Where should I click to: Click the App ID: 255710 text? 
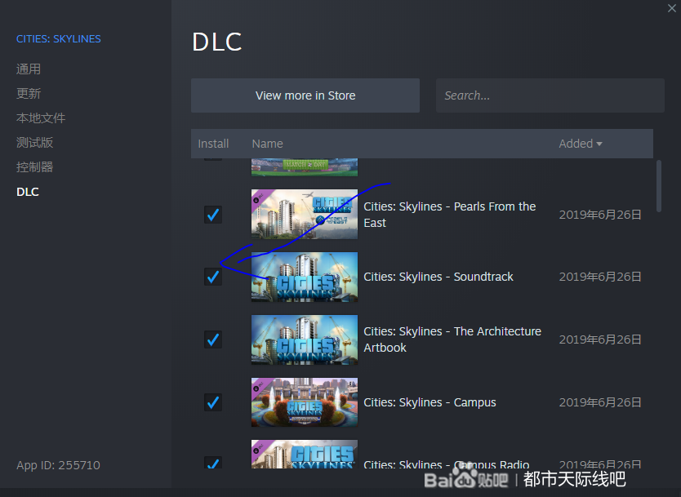point(58,465)
